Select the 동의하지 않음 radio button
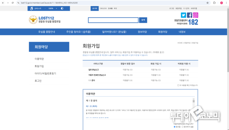 (183, 127)
